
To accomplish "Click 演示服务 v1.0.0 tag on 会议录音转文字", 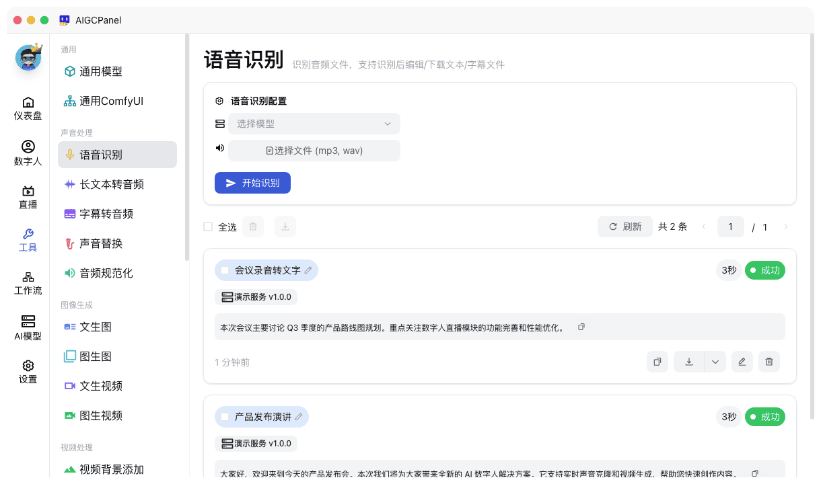I will coord(256,296).
